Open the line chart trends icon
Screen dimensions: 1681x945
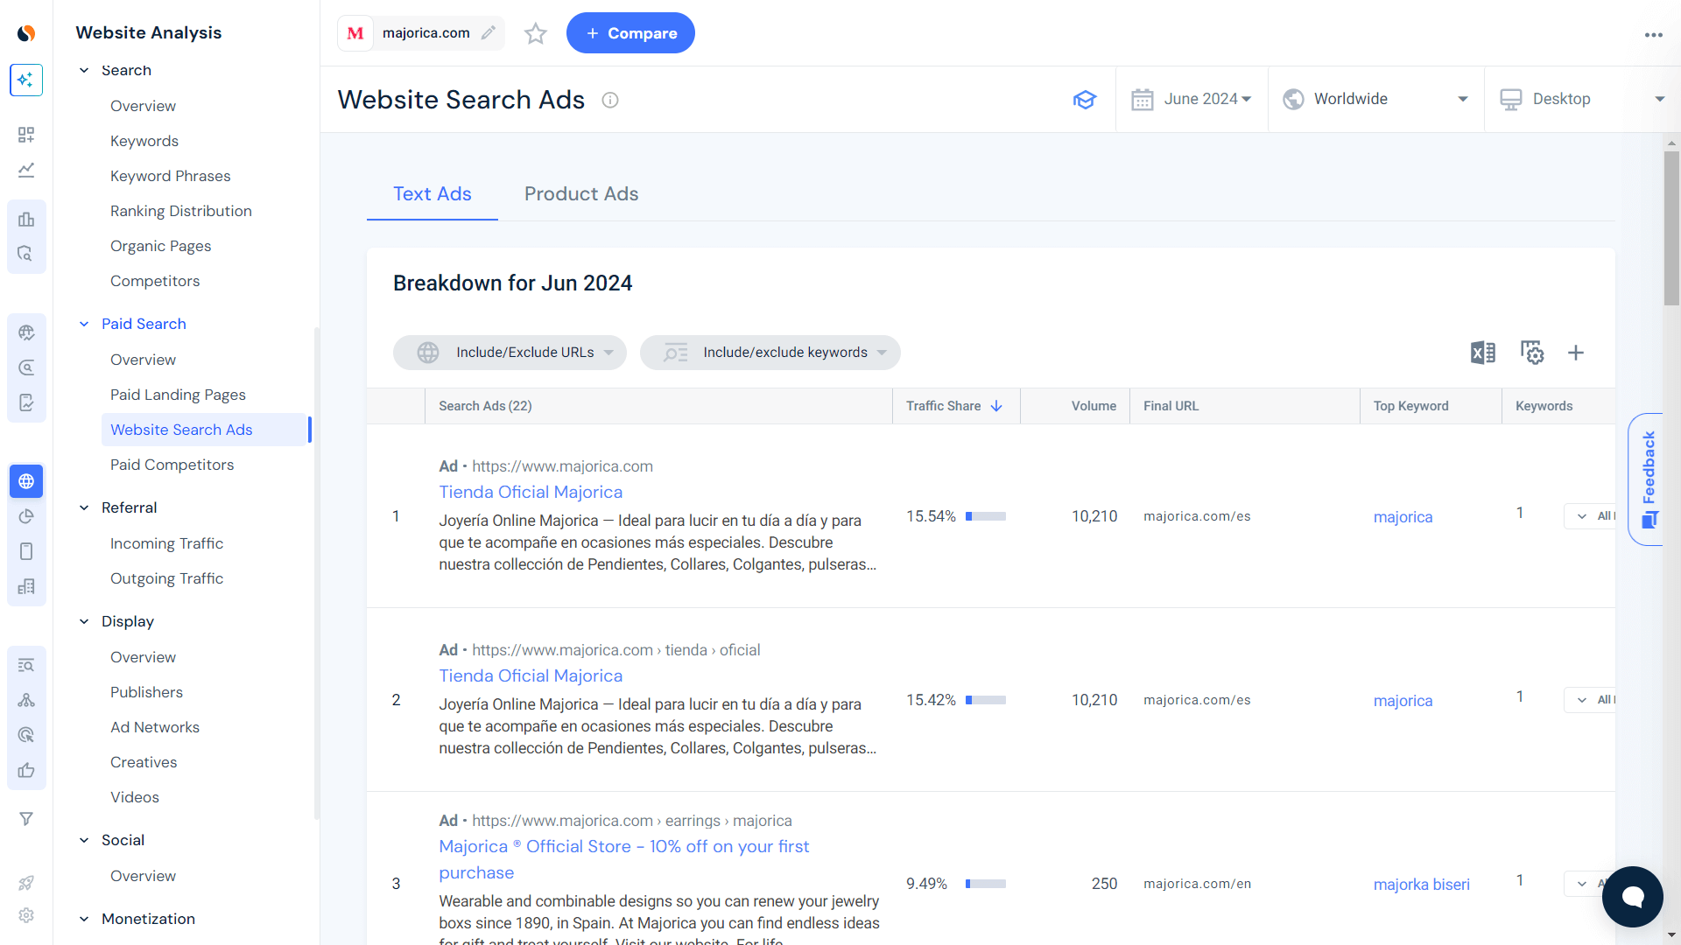[26, 170]
